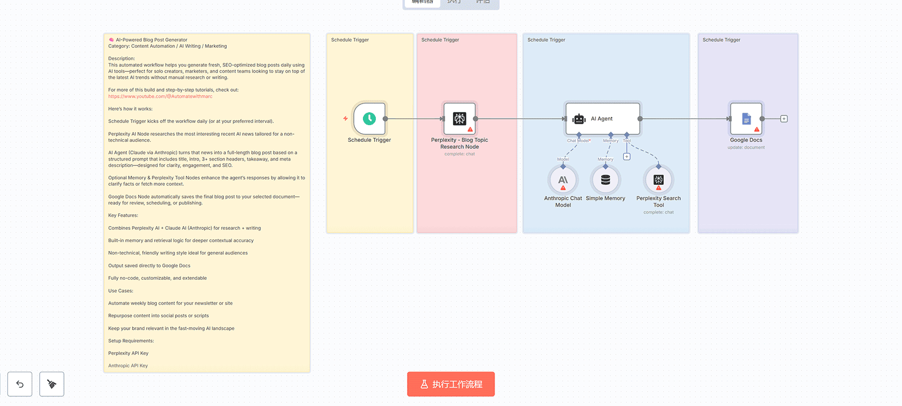902x406 pixels.
Task: Switch to the 编辑器 tab
Action: click(423, 2)
